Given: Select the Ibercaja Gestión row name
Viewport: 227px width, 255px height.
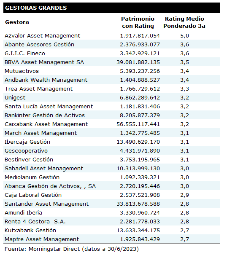Looking at the screenshot, I should tap(27, 142).
